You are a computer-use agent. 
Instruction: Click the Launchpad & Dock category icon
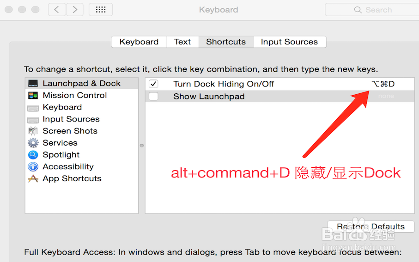(x=33, y=84)
